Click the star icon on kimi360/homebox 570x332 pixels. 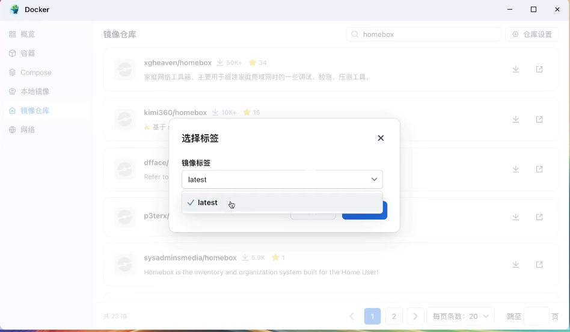click(x=247, y=112)
